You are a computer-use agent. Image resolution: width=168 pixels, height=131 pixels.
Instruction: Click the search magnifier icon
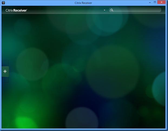(x=112, y=10)
